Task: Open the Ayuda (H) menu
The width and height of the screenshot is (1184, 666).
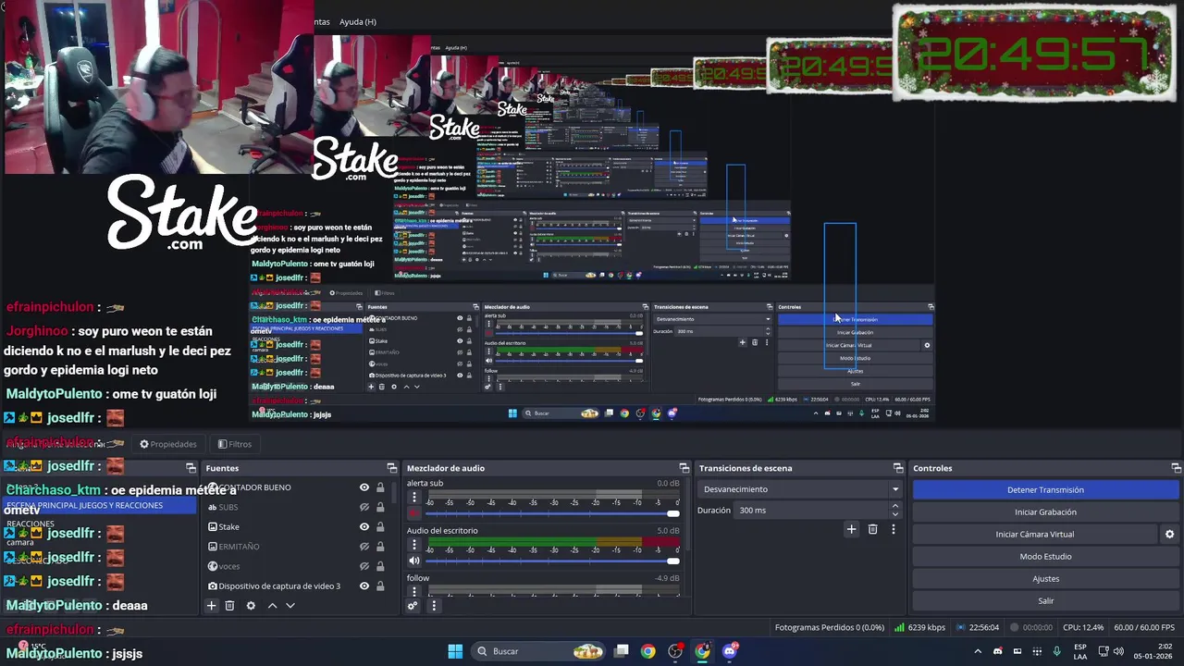Action: click(x=358, y=21)
